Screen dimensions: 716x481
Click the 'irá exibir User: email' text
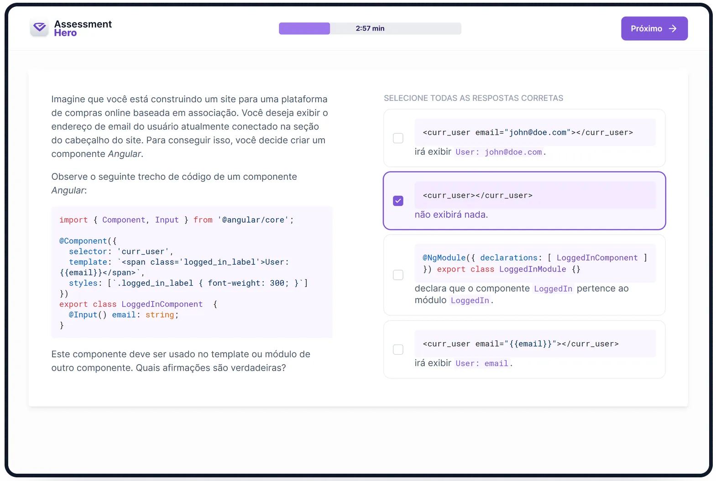click(464, 363)
